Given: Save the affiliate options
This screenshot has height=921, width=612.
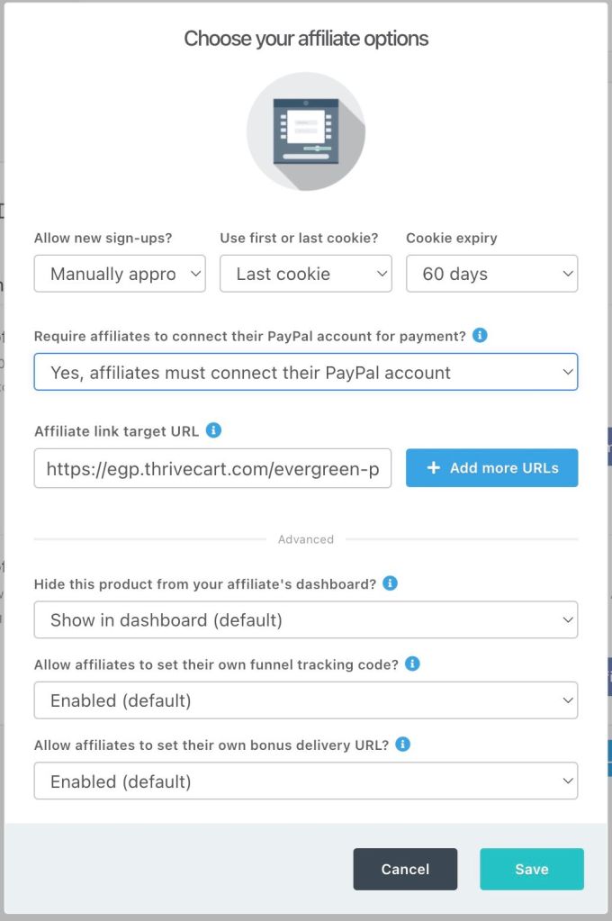Looking at the screenshot, I should [x=531, y=869].
